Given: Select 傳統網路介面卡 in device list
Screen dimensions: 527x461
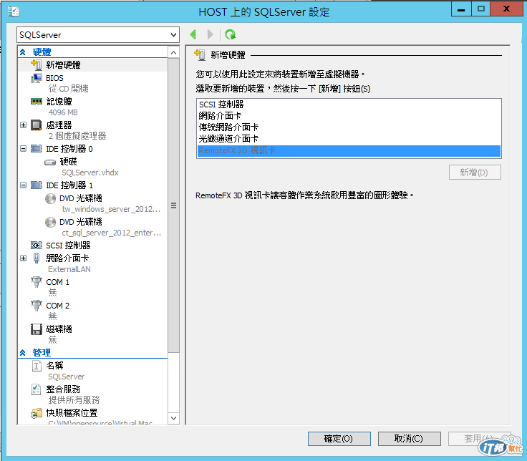Looking at the screenshot, I should pos(349,127).
